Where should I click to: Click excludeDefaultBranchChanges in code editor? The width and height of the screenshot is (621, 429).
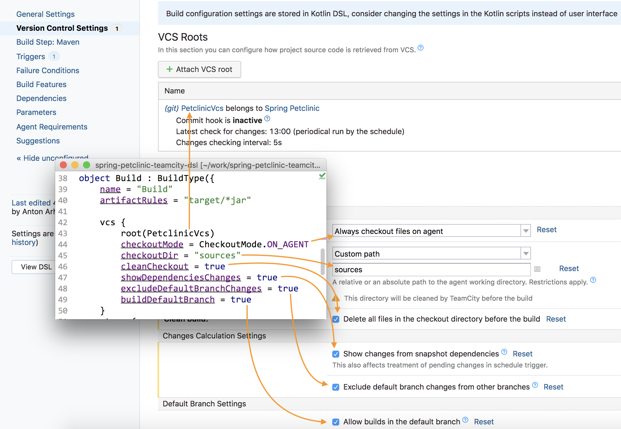(x=191, y=289)
